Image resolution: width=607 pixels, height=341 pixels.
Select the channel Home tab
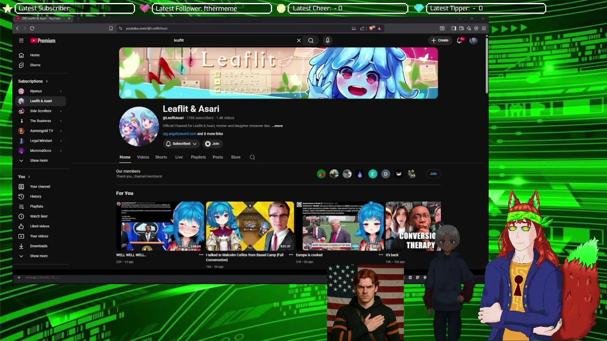(125, 157)
